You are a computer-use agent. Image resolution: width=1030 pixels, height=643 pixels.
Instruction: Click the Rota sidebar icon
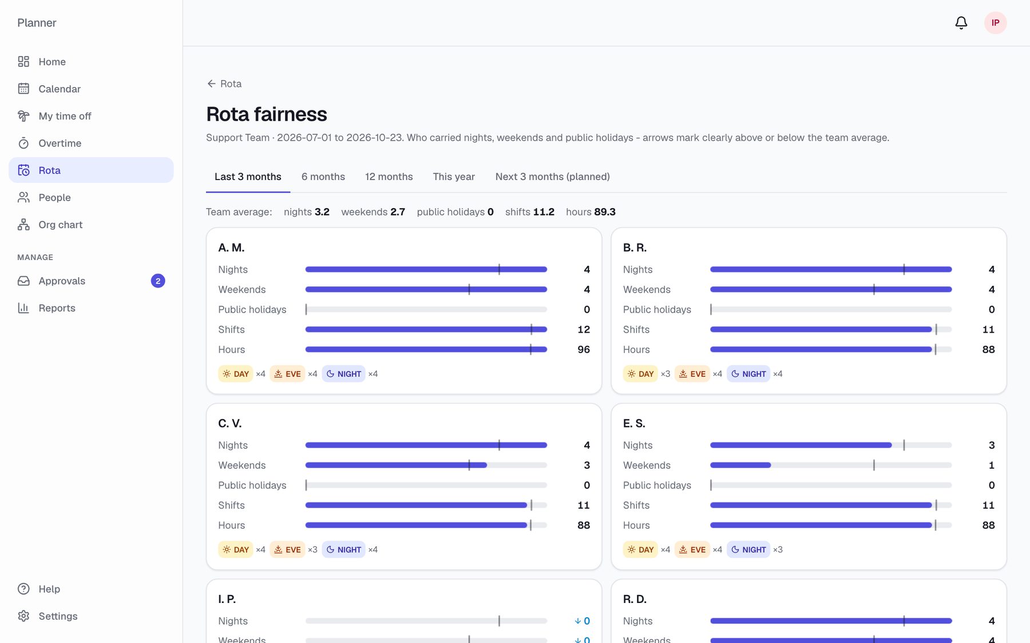(x=23, y=170)
